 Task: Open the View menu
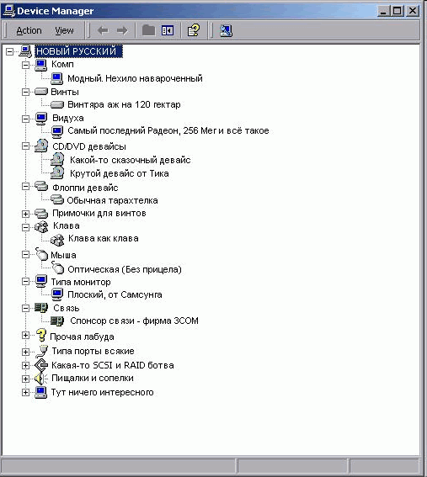64,30
